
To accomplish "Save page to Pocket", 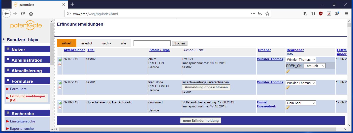I will click(x=261, y=14).
